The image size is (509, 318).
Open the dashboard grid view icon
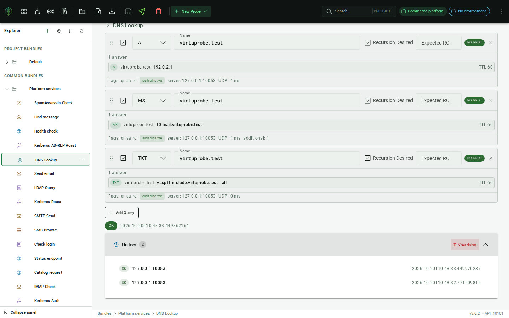click(24, 11)
